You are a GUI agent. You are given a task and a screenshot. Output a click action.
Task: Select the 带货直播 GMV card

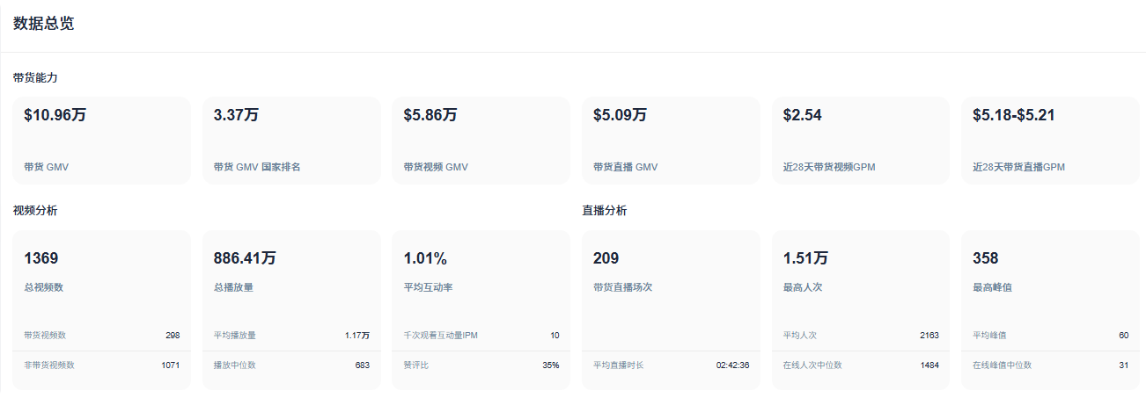click(671, 140)
